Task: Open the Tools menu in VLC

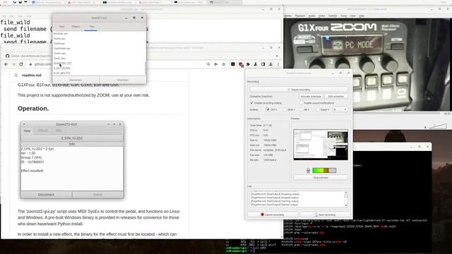Action: point(344,16)
